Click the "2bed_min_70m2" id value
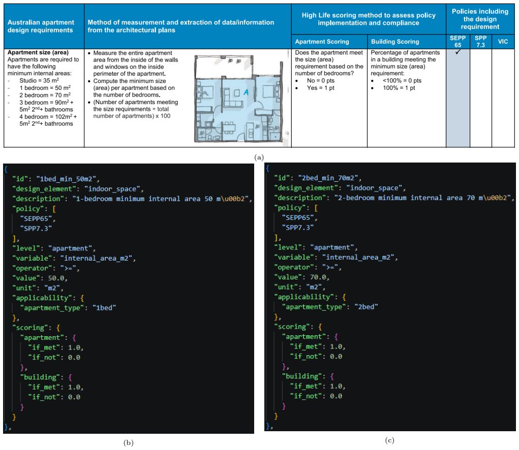Screen dimensions: 519x450 click(x=328, y=178)
